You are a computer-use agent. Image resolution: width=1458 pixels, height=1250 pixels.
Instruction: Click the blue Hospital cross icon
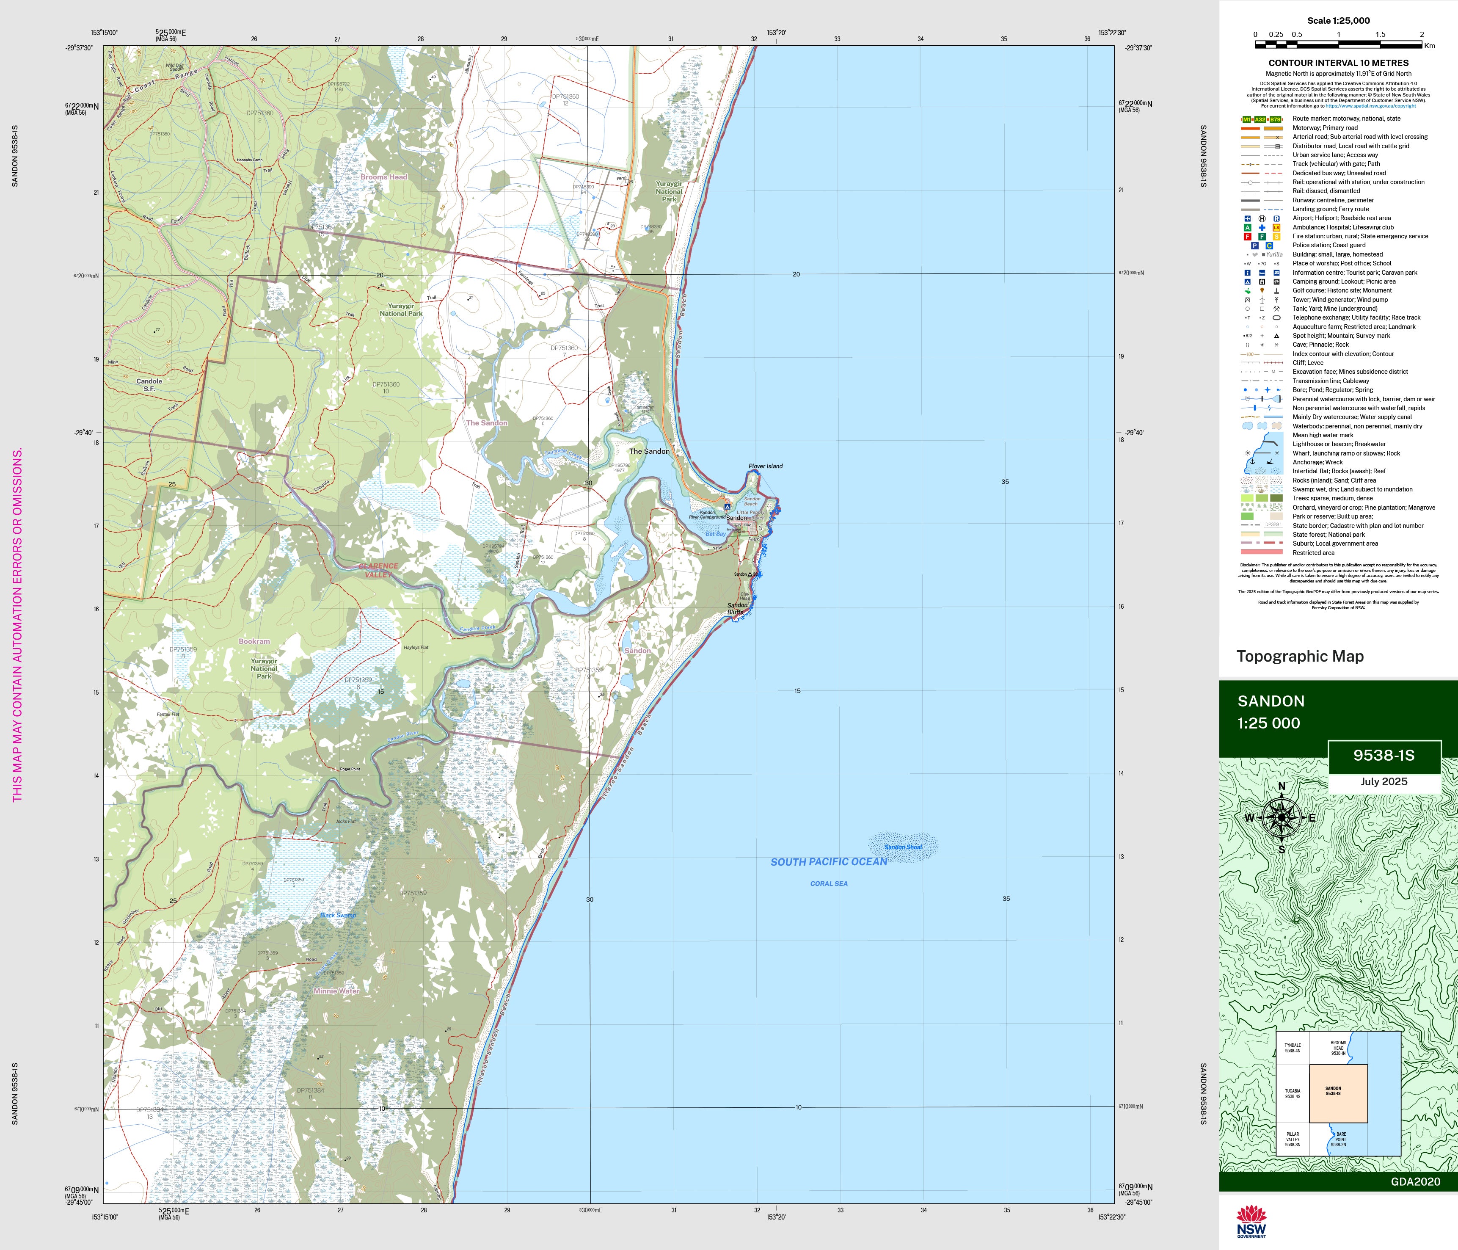click(x=1262, y=228)
